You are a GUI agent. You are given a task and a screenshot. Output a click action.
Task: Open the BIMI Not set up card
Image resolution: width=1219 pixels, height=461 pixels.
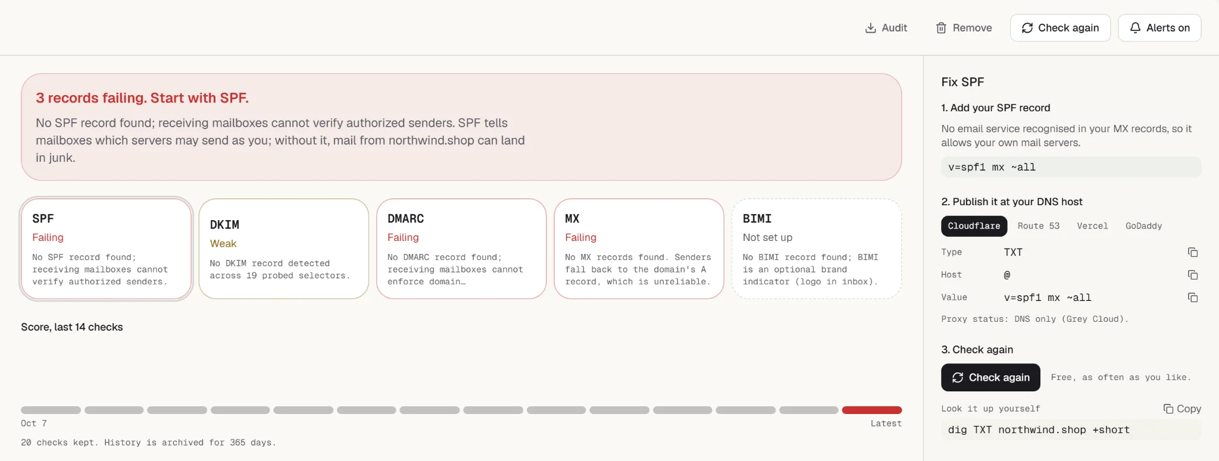click(817, 249)
